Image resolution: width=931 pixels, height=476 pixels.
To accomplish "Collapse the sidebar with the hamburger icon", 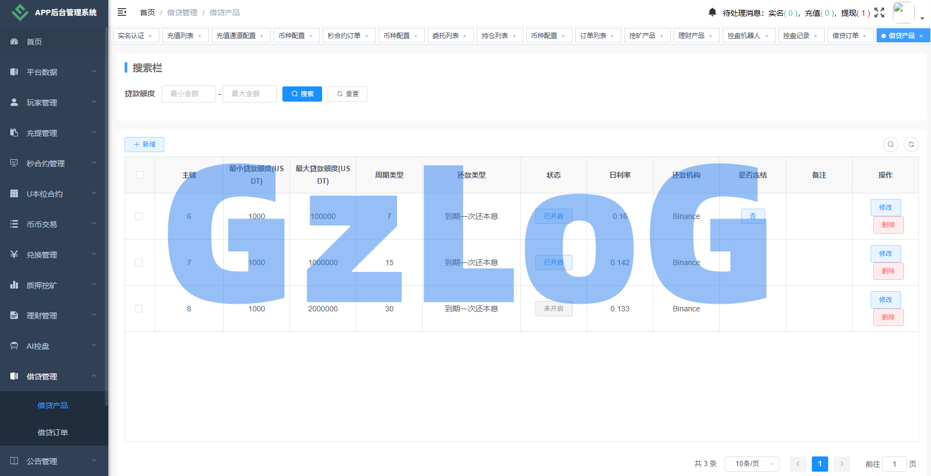I will coord(122,12).
